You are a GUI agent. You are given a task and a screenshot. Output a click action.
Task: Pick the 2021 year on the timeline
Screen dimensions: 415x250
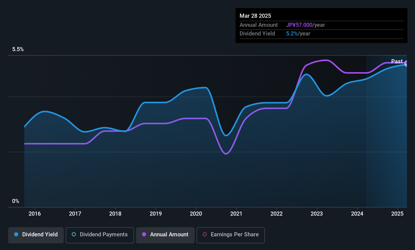point(236,214)
